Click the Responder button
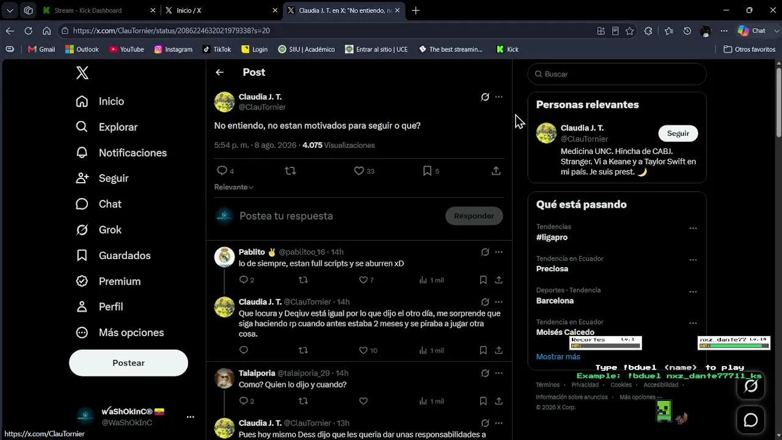782x440 pixels. coord(474,216)
